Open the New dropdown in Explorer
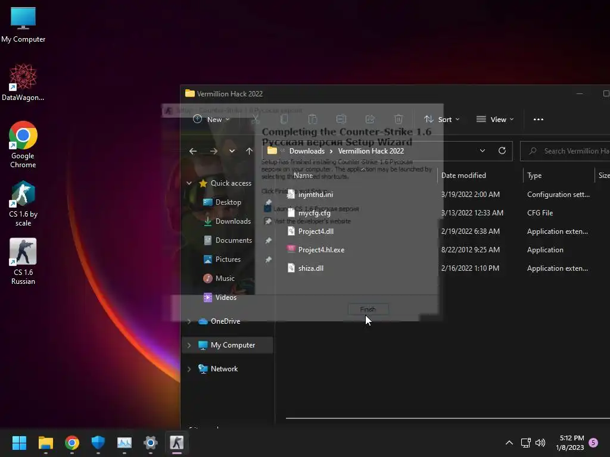This screenshot has width=610, height=457. [x=211, y=119]
